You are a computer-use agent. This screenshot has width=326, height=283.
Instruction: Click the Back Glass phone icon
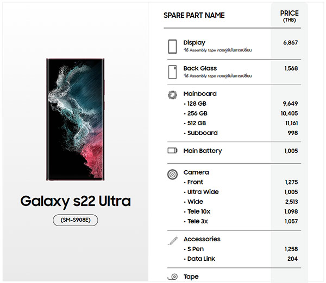click(x=172, y=72)
